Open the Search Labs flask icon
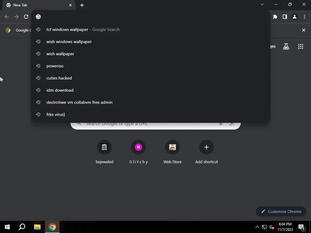 (x=286, y=46)
